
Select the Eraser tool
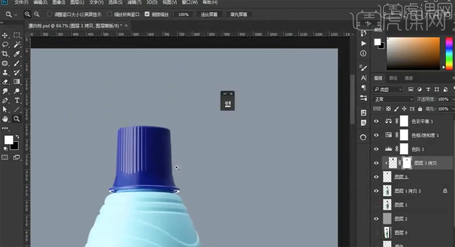tap(6, 82)
